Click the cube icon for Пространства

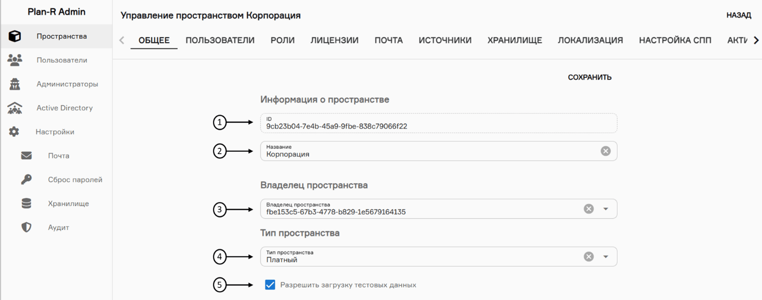(x=15, y=36)
